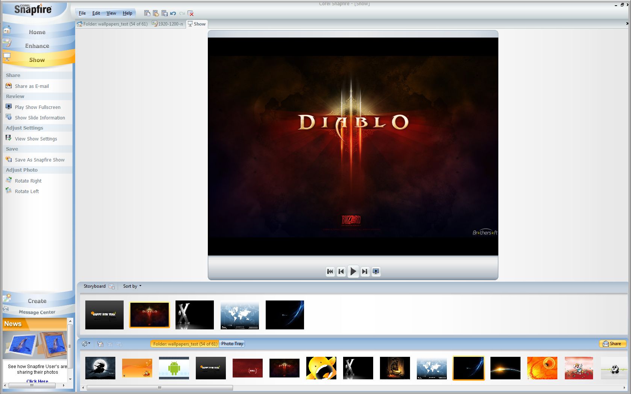The image size is (631, 394).
Task: Advance to the next slide
Action: pyautogui.click(x=365, y=271)
